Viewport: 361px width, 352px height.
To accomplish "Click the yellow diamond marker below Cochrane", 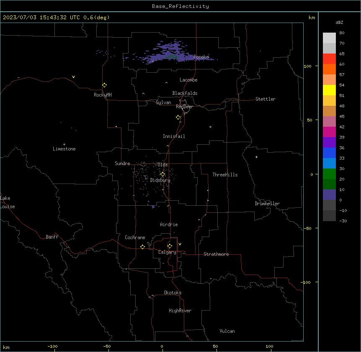I will coord(142,247).
